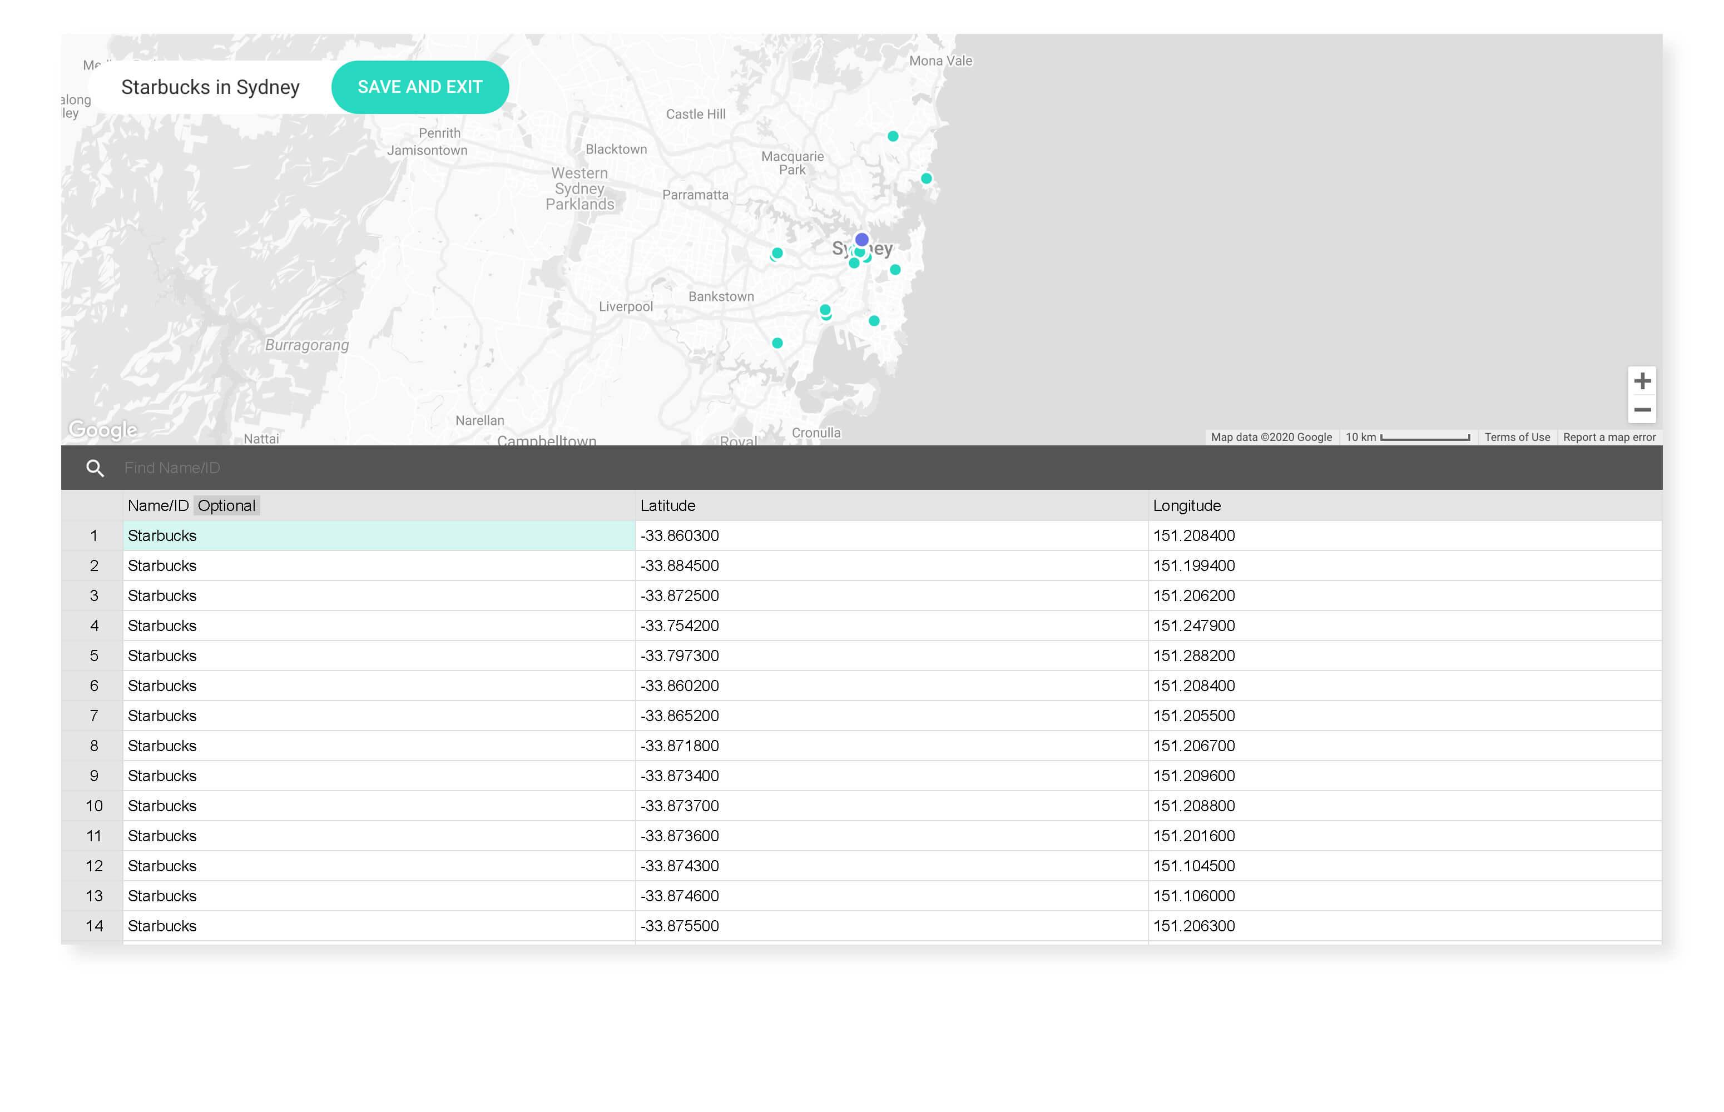
Task: Select row number 13
Action: point(93,895)
